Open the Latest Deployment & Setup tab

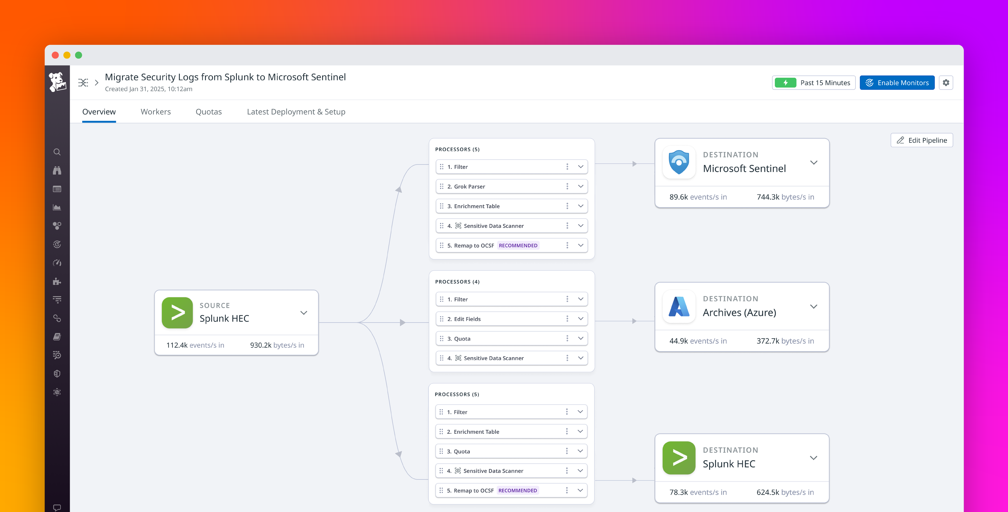click(x=296, y=112)
